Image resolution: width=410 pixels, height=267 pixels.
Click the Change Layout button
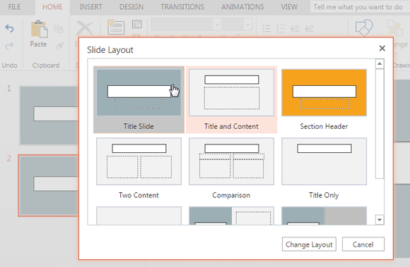click(309, 244)
